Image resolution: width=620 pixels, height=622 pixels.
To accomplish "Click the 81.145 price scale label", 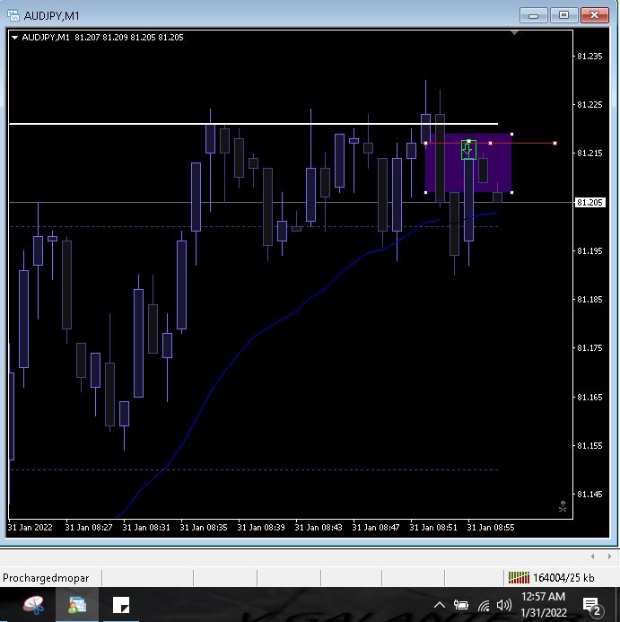I will coord(589,495).
